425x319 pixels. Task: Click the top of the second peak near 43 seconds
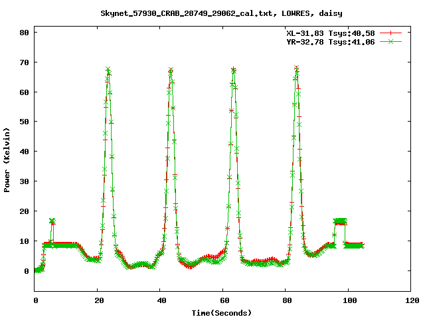click(x=171, y=70)
